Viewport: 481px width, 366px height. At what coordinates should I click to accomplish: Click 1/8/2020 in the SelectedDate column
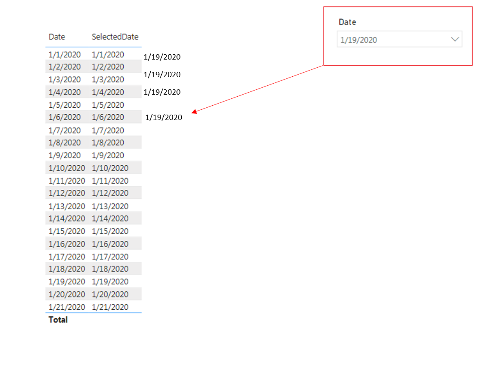[x=108, y=143]
